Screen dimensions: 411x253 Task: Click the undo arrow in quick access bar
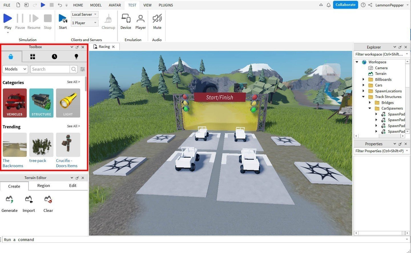[x=60, y=5]
